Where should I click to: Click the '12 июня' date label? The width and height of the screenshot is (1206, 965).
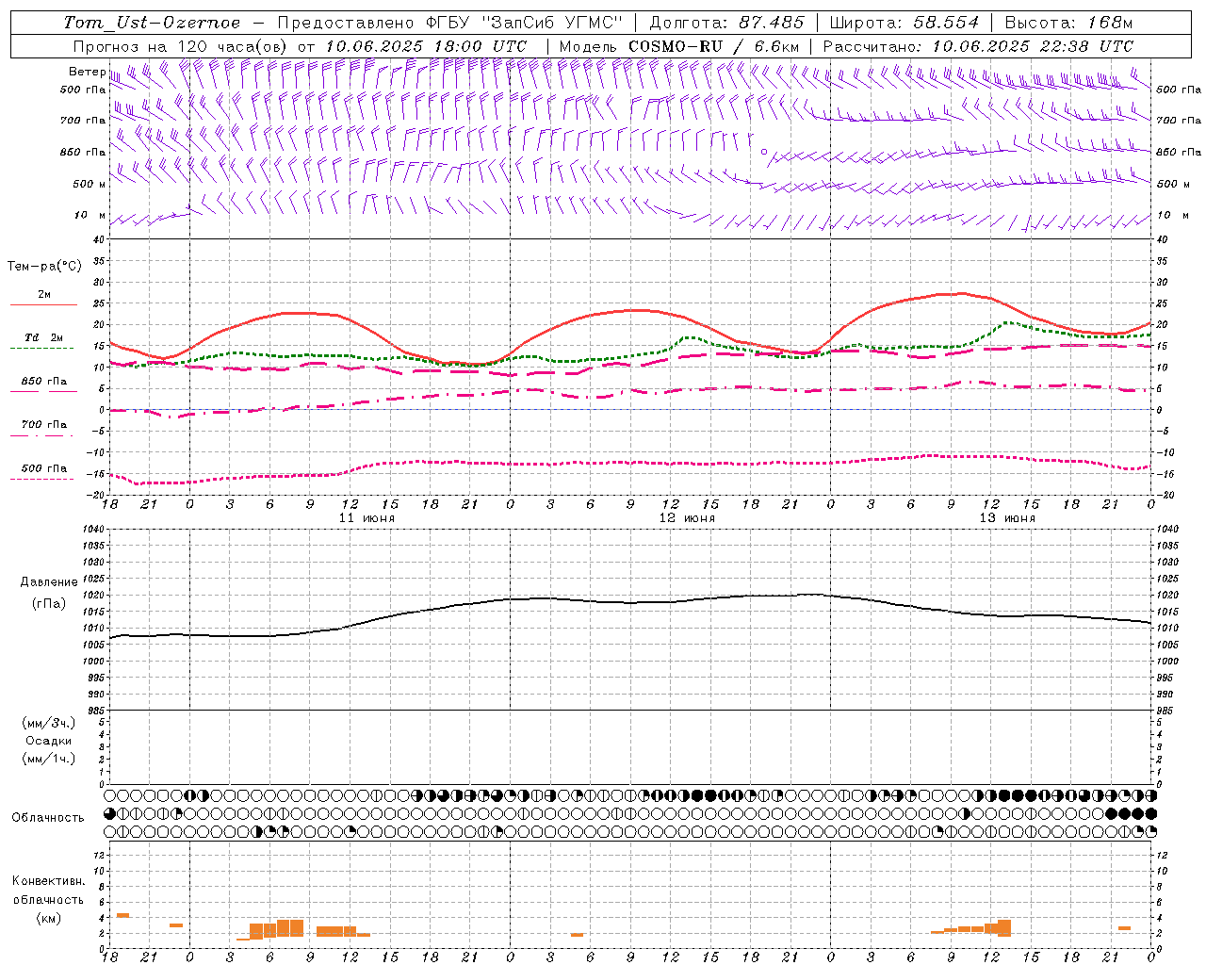pos(687,518)
